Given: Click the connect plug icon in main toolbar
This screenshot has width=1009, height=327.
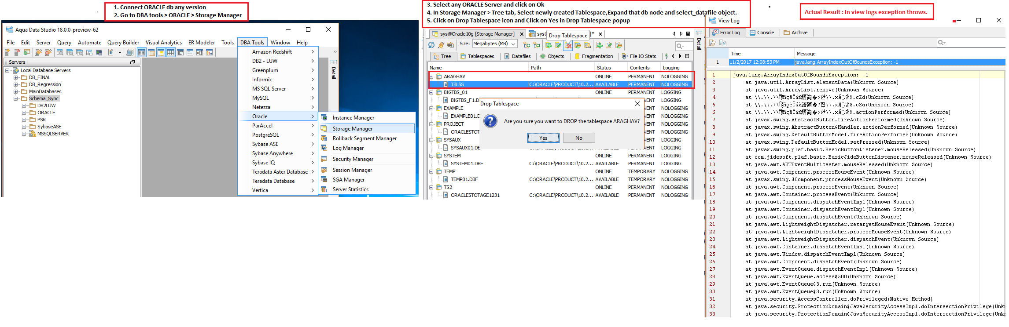Looking at the screenshot, I should tap(38, 52).
